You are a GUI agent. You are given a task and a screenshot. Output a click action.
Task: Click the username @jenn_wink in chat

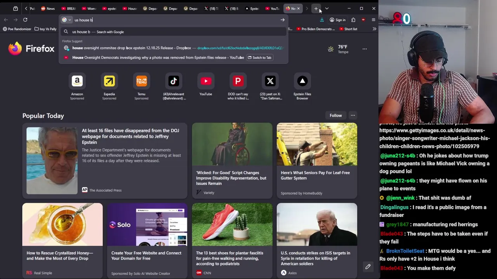[x=400, y=198]
